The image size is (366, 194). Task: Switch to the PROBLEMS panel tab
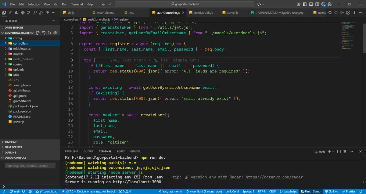point(71,151)
